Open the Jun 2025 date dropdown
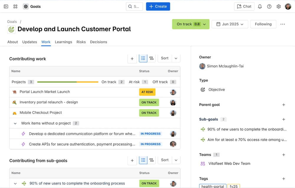This screenshot has width=295, height=188. tap(230, 24)
